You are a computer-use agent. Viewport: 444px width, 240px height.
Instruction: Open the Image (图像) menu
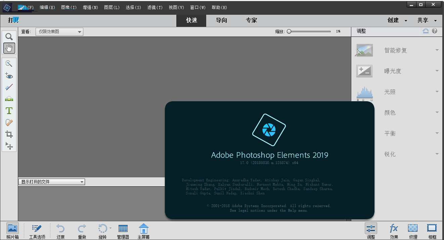pos(69,7)
